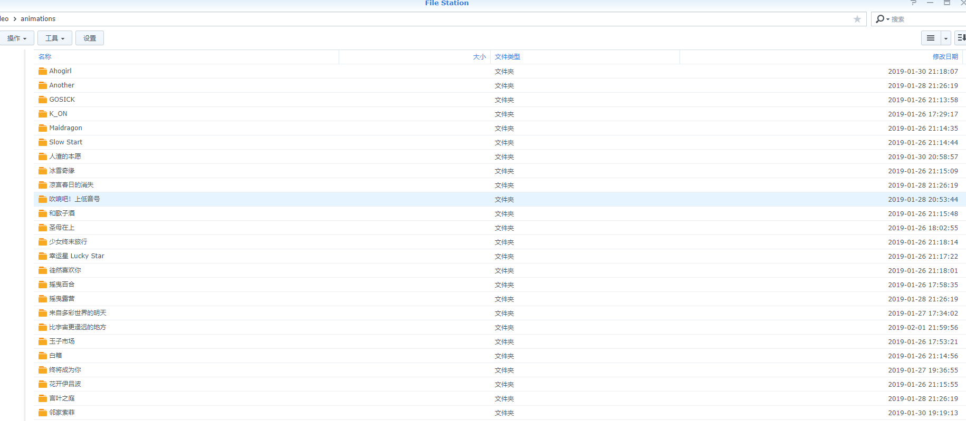Expand search options dropdown arrow
Image resolution: width=966 pixels, height=421 pixels.
pos(888,19)
